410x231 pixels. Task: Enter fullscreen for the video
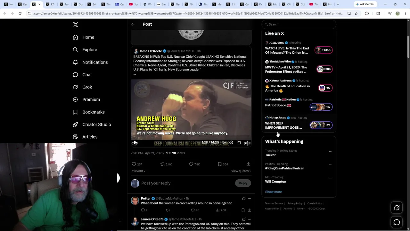click(x=247, y=142)
